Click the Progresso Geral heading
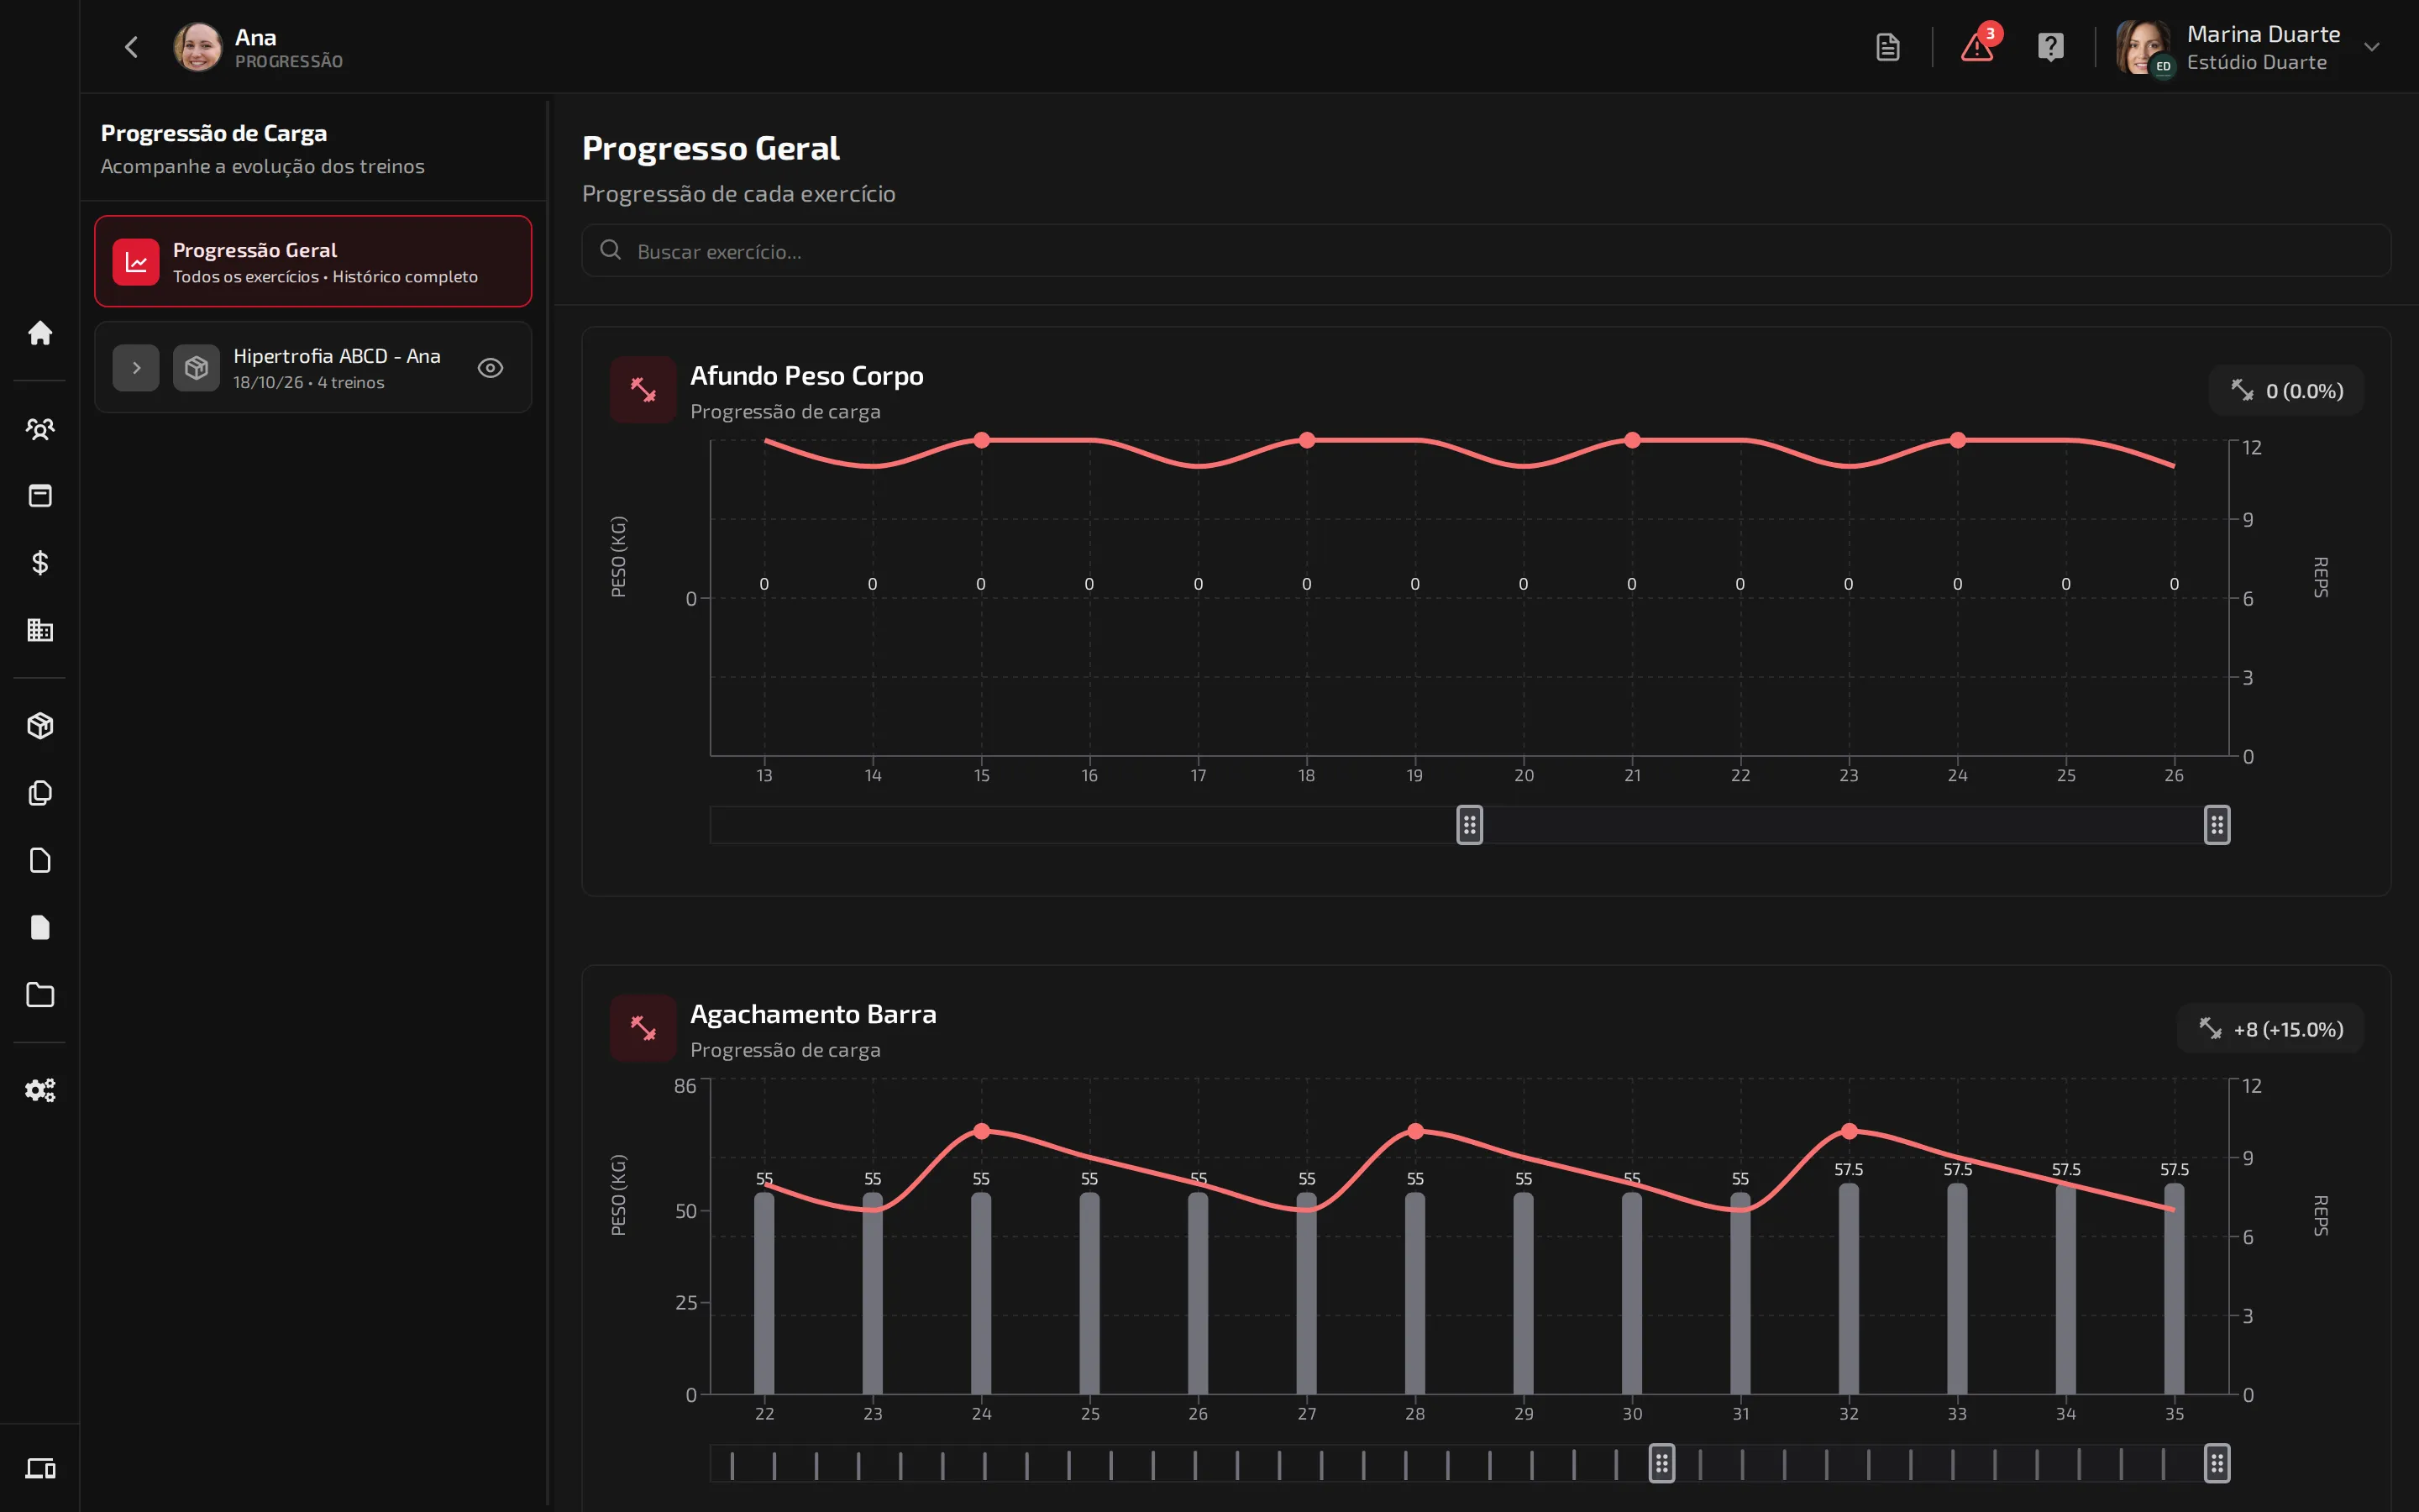Viewport: 2419px width, 1512px height. tap(710, 148)
